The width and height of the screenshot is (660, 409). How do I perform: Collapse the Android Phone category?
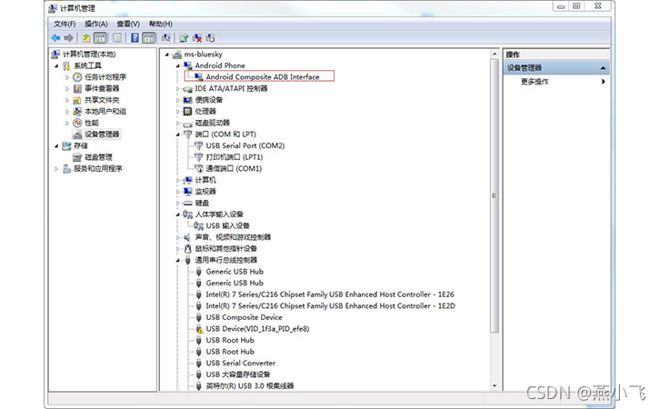coord(177,66)
